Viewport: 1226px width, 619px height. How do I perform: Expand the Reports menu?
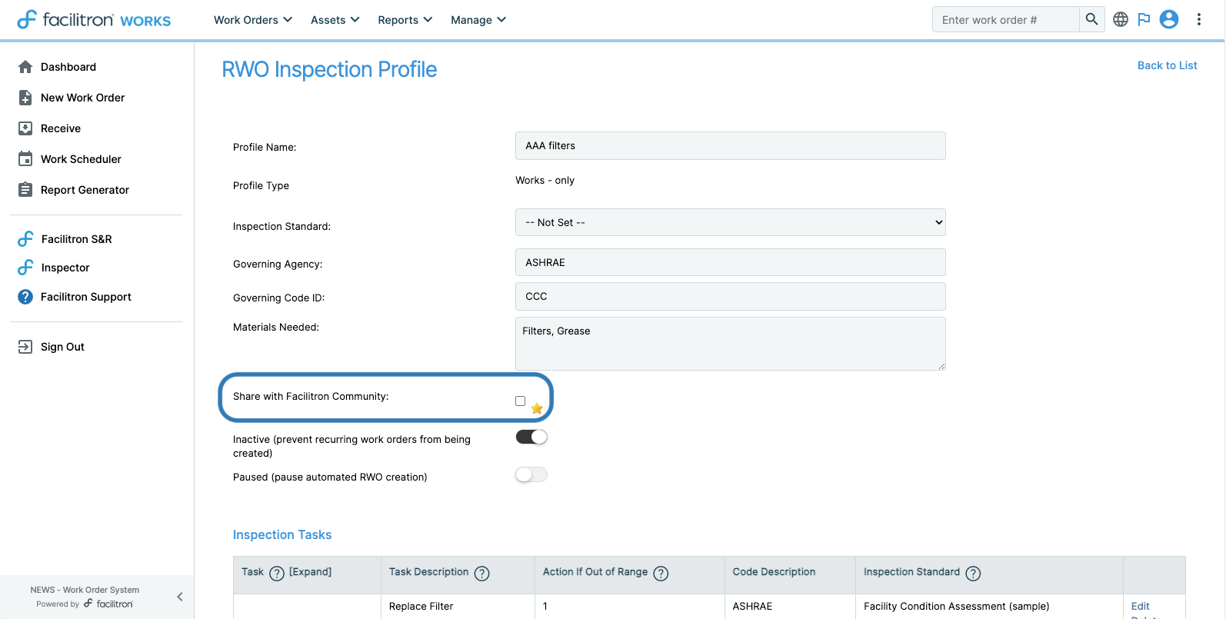(x=405, y=20)
